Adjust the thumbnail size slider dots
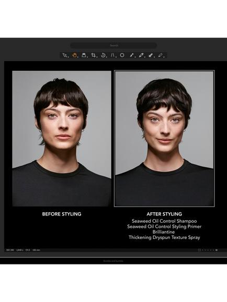 pyautogui.click(x=208, y=250)
